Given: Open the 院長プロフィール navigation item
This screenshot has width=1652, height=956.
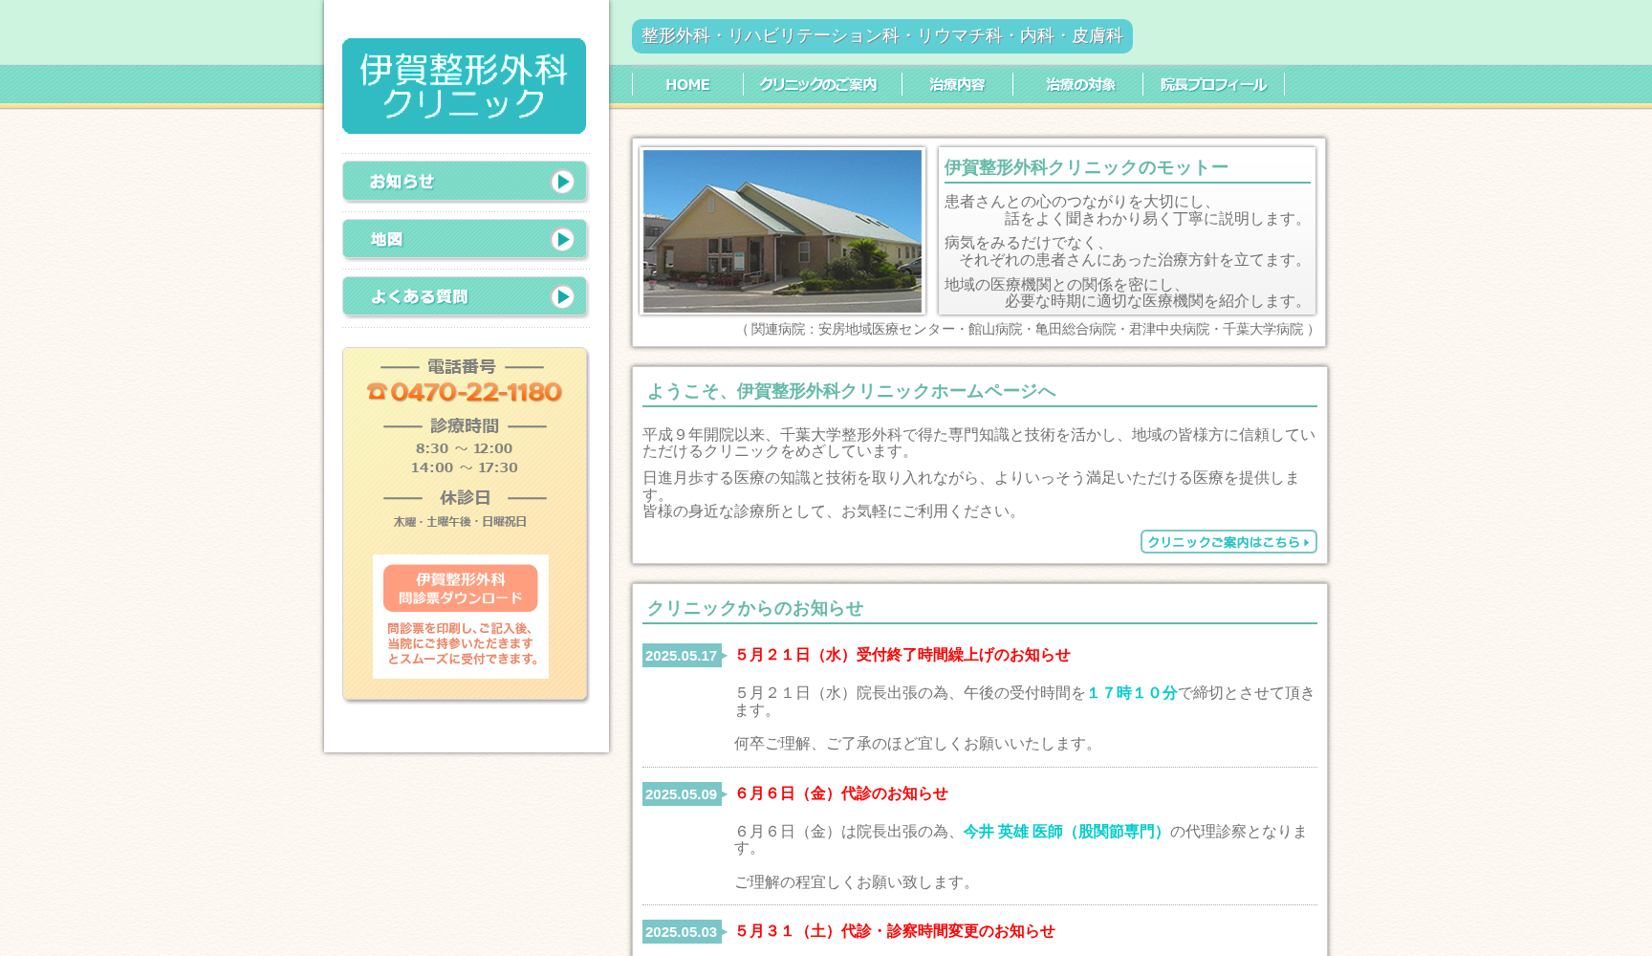Looking at the screenshot, I should pyautogui.click(x=1212, y=84).
